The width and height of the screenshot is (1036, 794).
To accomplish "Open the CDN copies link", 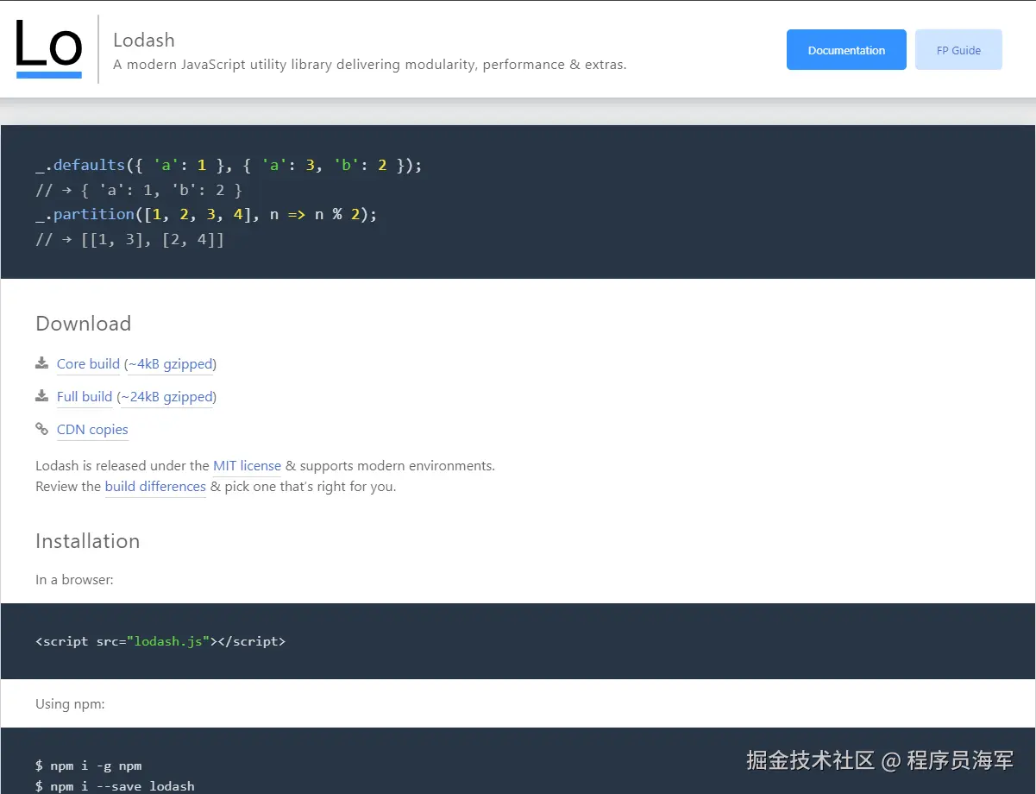I will tap(92, 430).
